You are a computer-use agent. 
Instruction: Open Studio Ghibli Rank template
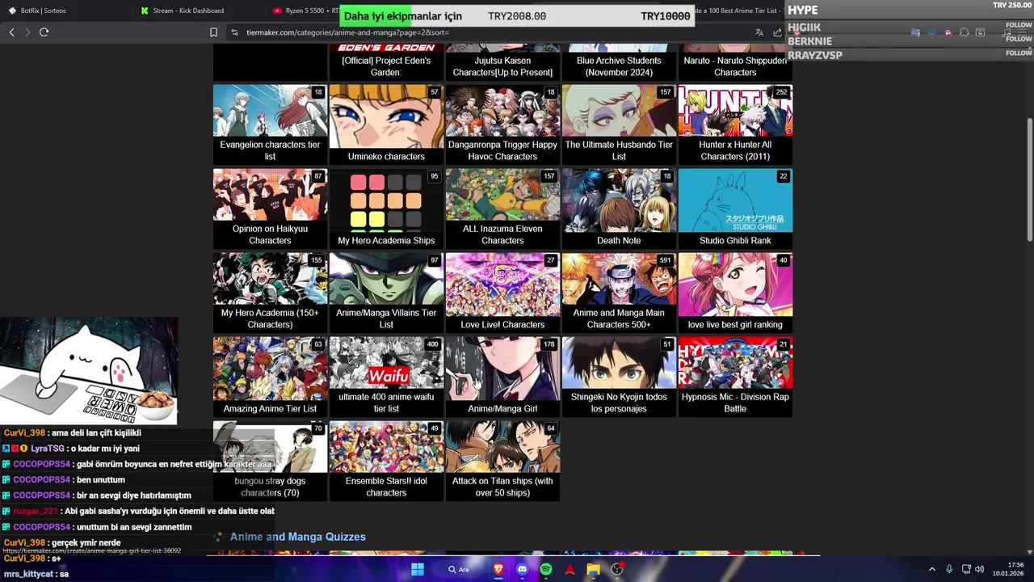point(735,209)
